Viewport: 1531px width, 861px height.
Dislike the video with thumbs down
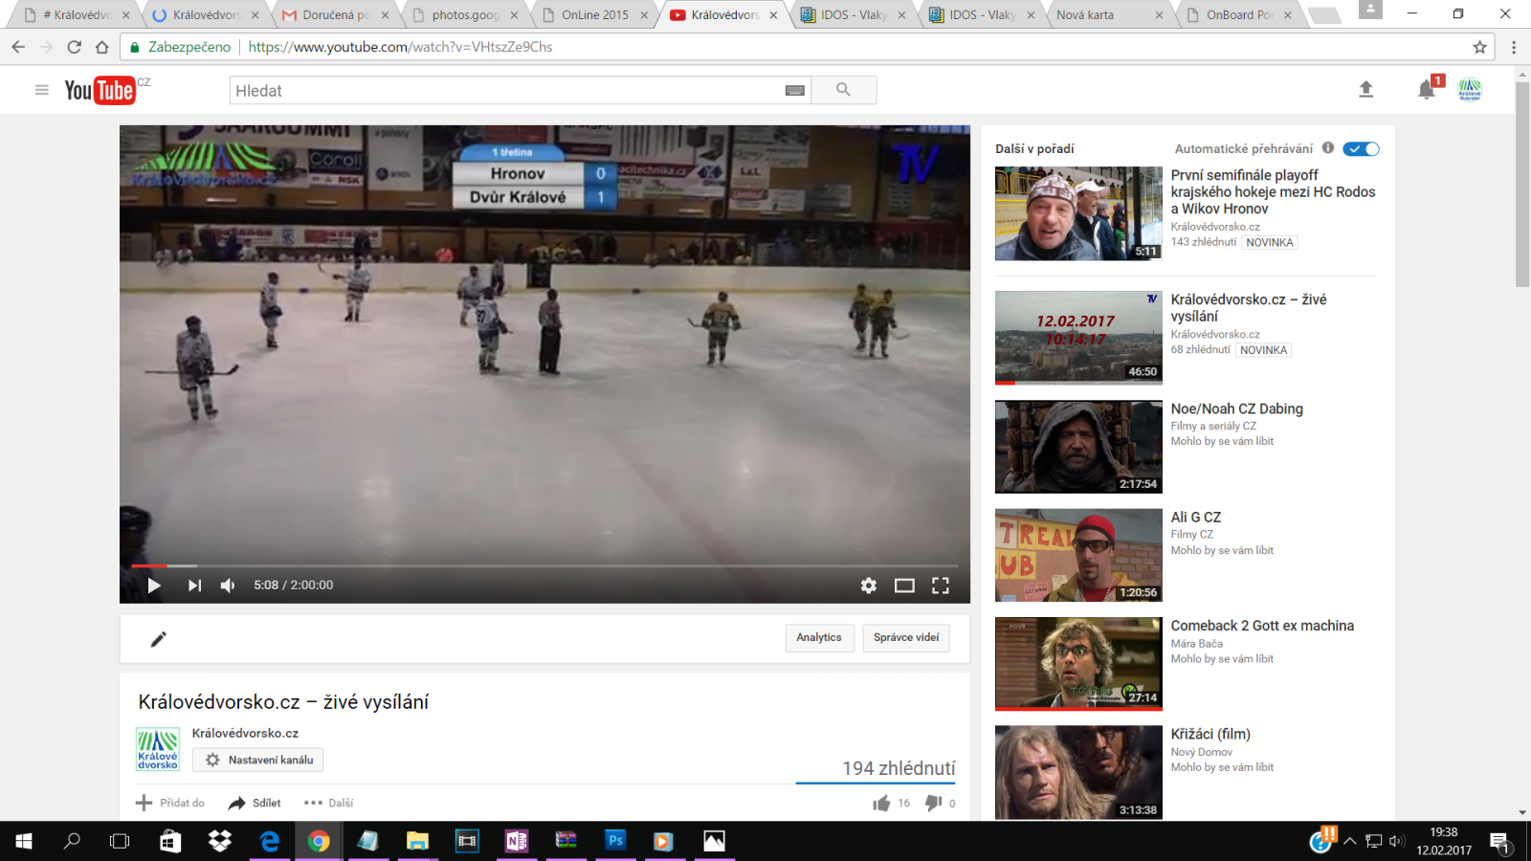tap(933, 803)
